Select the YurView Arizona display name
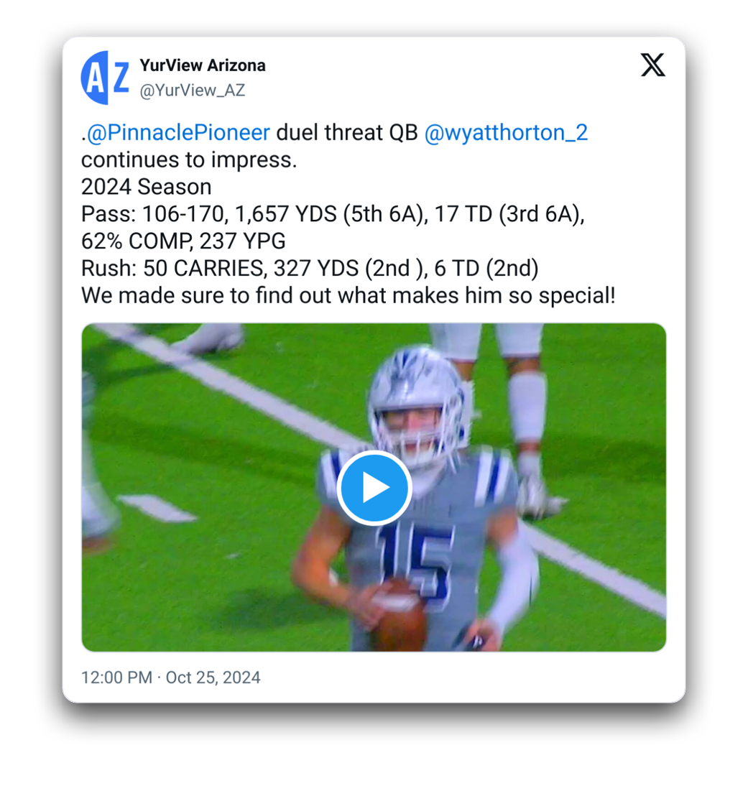The width and height of the screenshot is (748, 791). click(203, 65)
